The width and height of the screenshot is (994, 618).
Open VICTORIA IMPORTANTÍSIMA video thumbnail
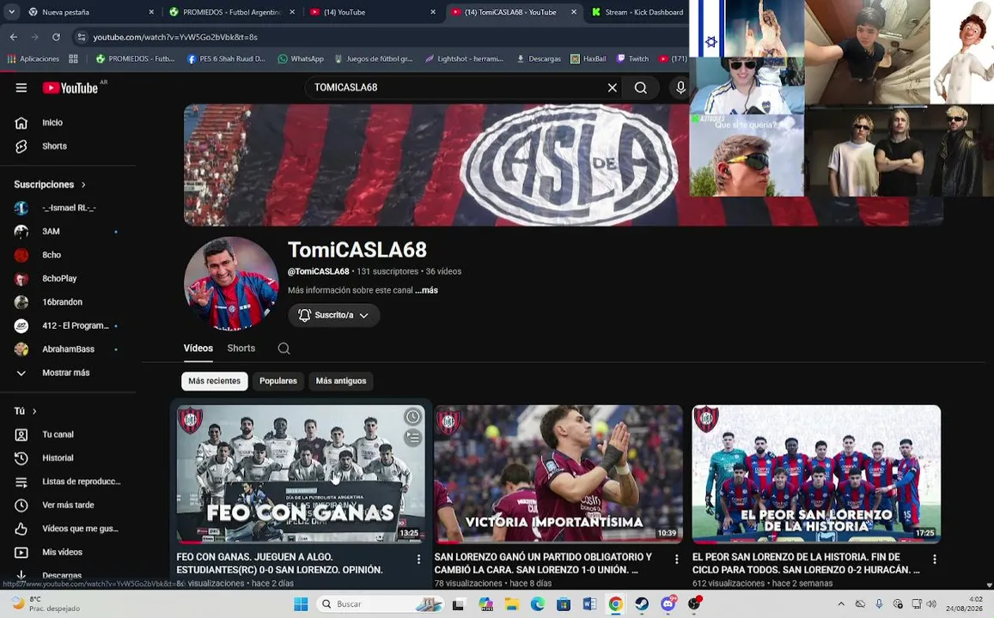coord(558,475)
